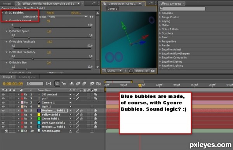Toggle stopwatch for Bubble Size
The image size is (233, 150).
[10, 63]
